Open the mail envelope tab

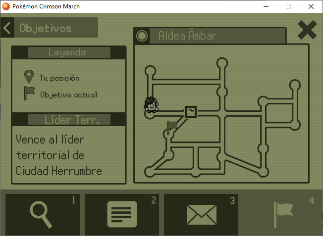[x=201, y=215]
